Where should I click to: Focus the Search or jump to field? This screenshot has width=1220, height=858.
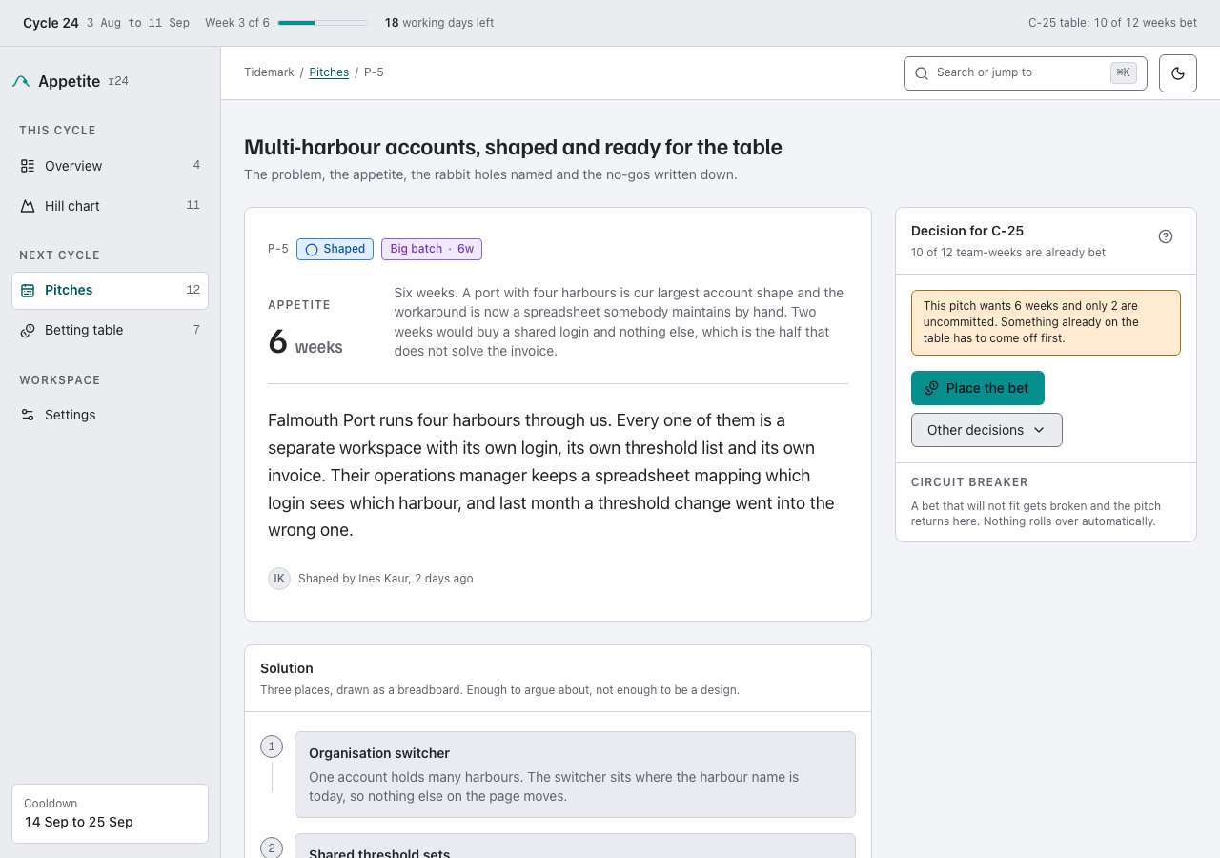click(x=1026, y=73)
